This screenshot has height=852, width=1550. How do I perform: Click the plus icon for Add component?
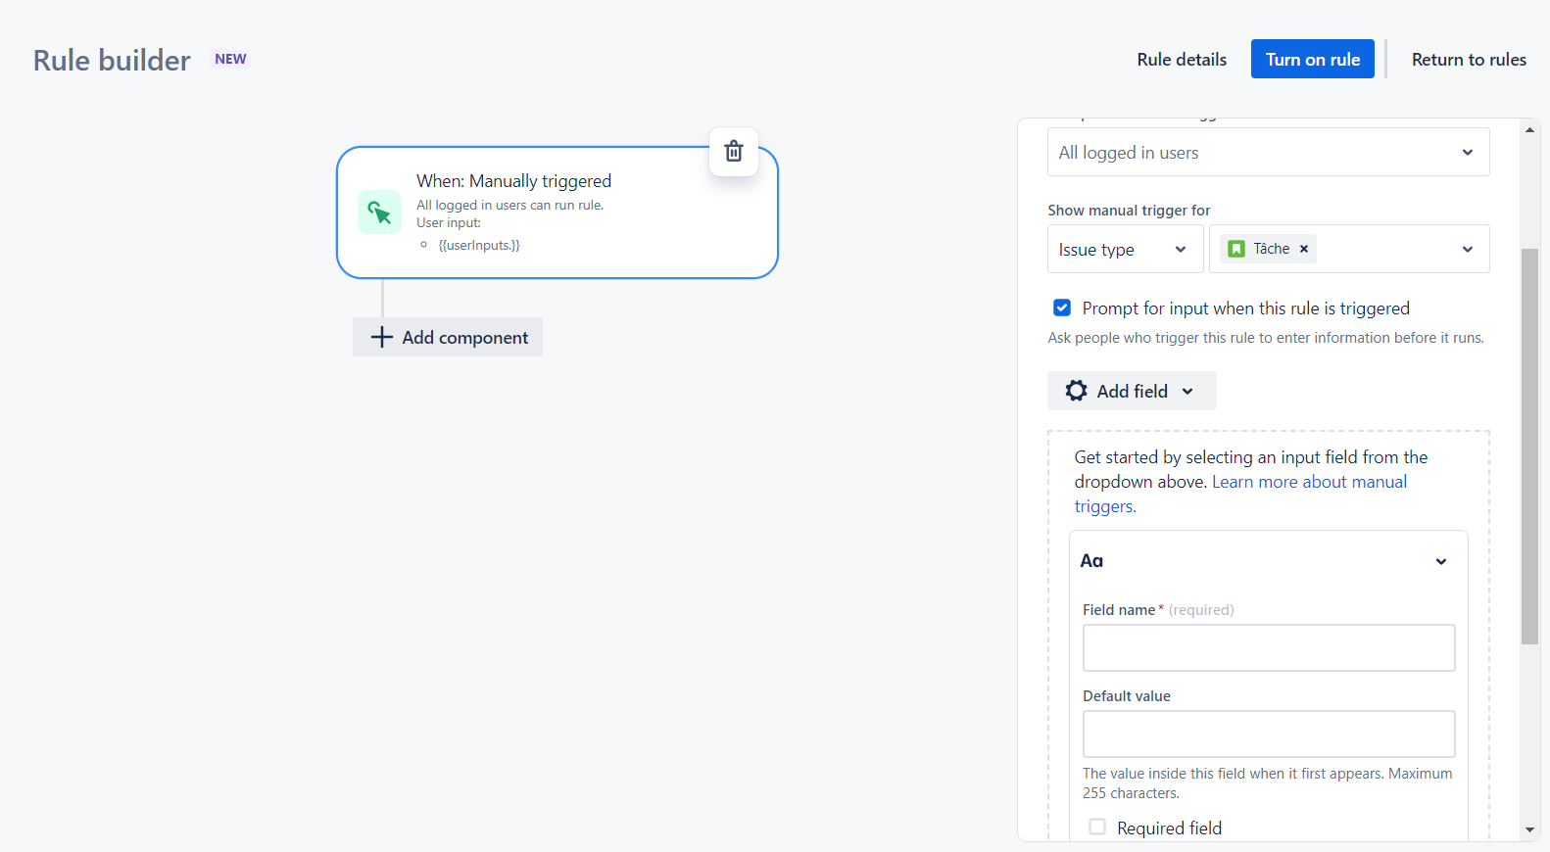pyautogui.click(x=382, y=337)
